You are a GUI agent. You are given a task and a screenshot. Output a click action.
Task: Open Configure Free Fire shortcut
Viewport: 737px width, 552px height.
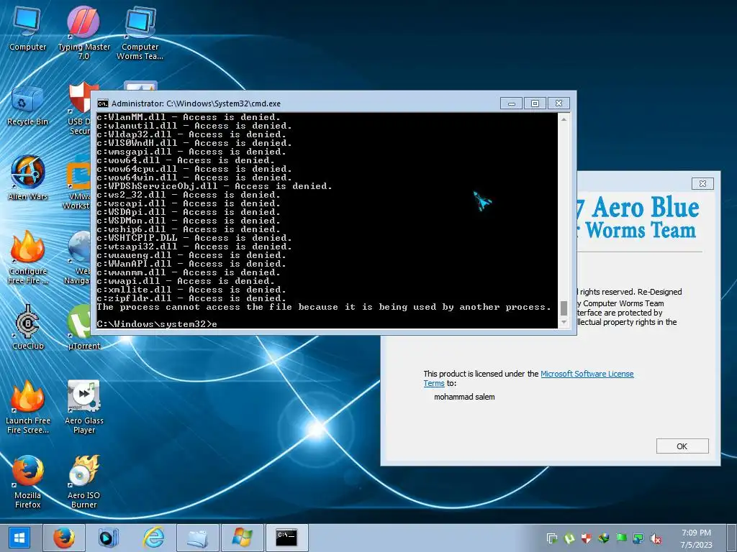point(27,258)
